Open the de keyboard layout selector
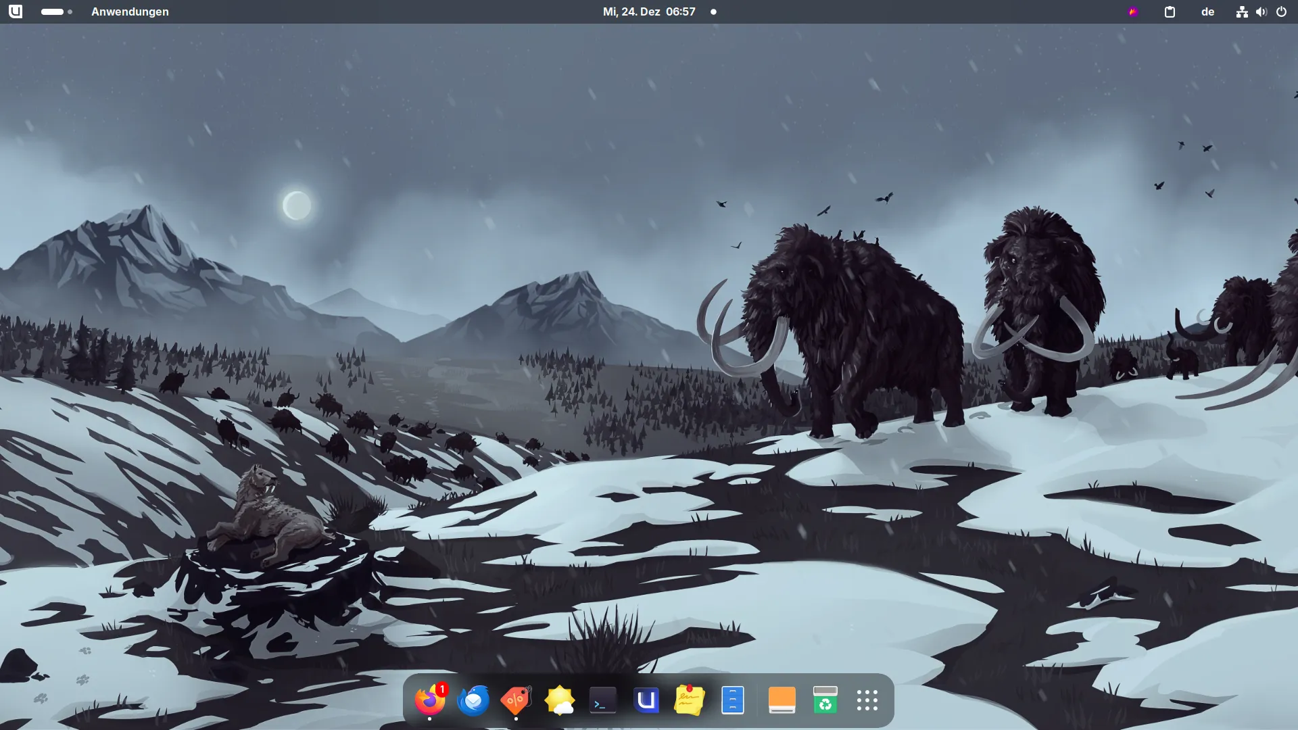Viewport: 1298px width, 730px height. [1207, 11]
